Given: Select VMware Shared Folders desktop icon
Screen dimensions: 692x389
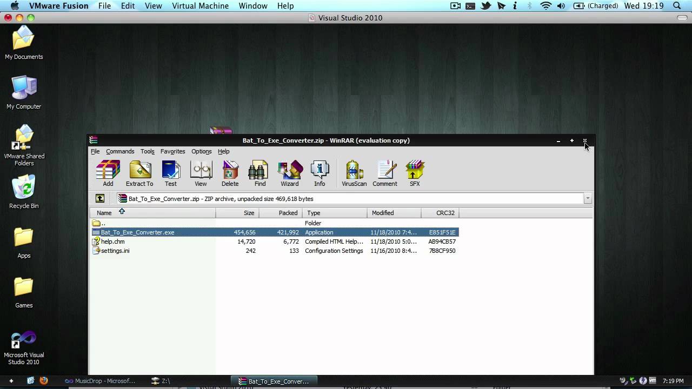Looking at the screenshot, I should [x=24, y=145].
